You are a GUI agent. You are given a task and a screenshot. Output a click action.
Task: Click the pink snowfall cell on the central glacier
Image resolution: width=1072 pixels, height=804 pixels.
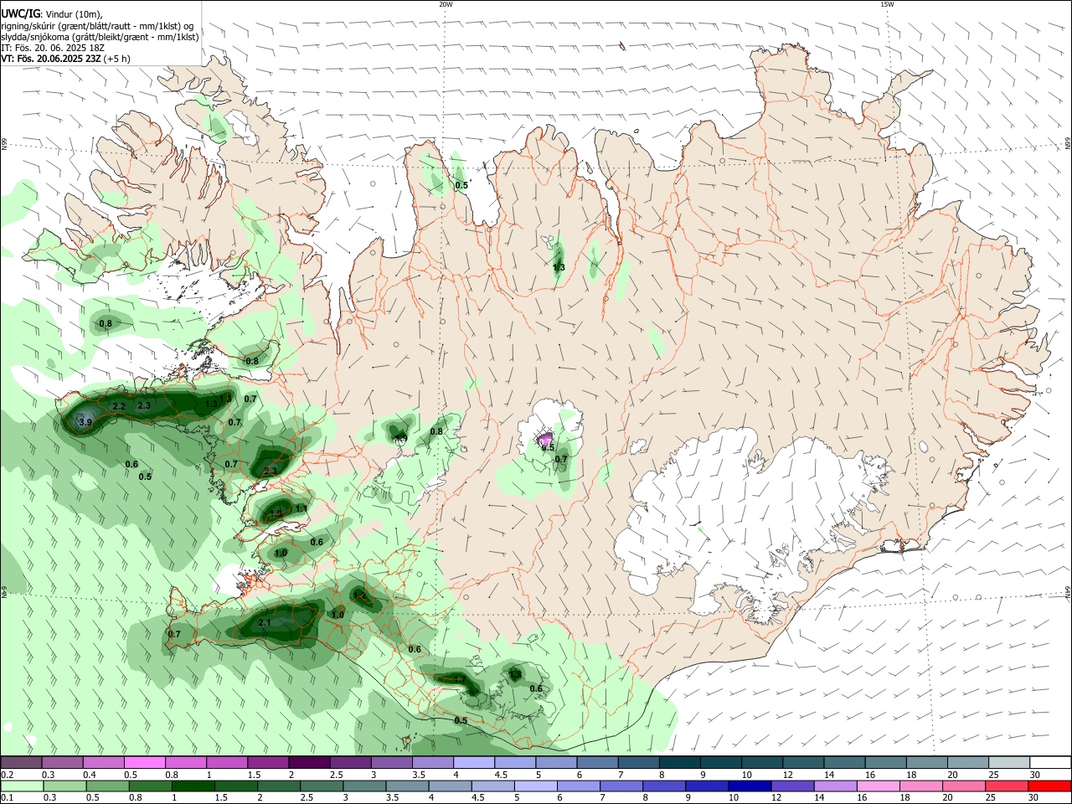point(544,439)
